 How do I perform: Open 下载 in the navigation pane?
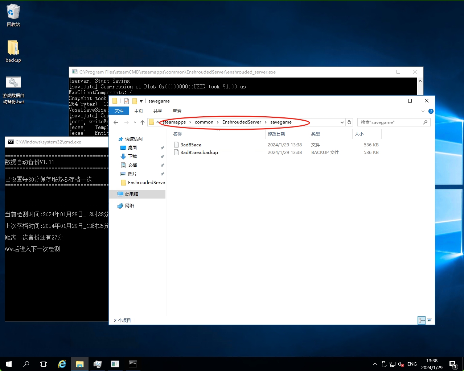132,157
